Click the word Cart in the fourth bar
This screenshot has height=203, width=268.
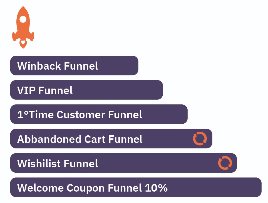[95, 139]
